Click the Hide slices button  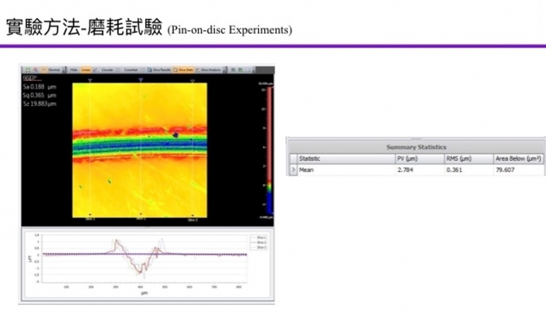[73, 70]
